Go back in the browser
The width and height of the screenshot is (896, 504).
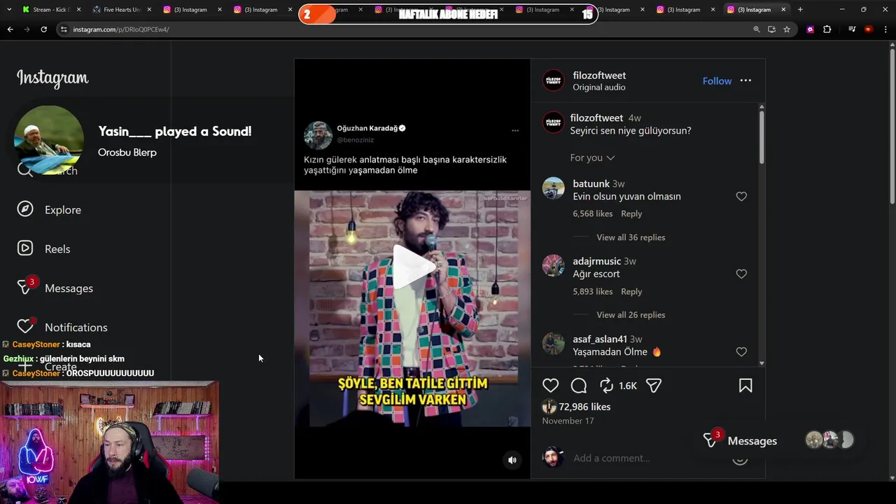pos(10,29)
